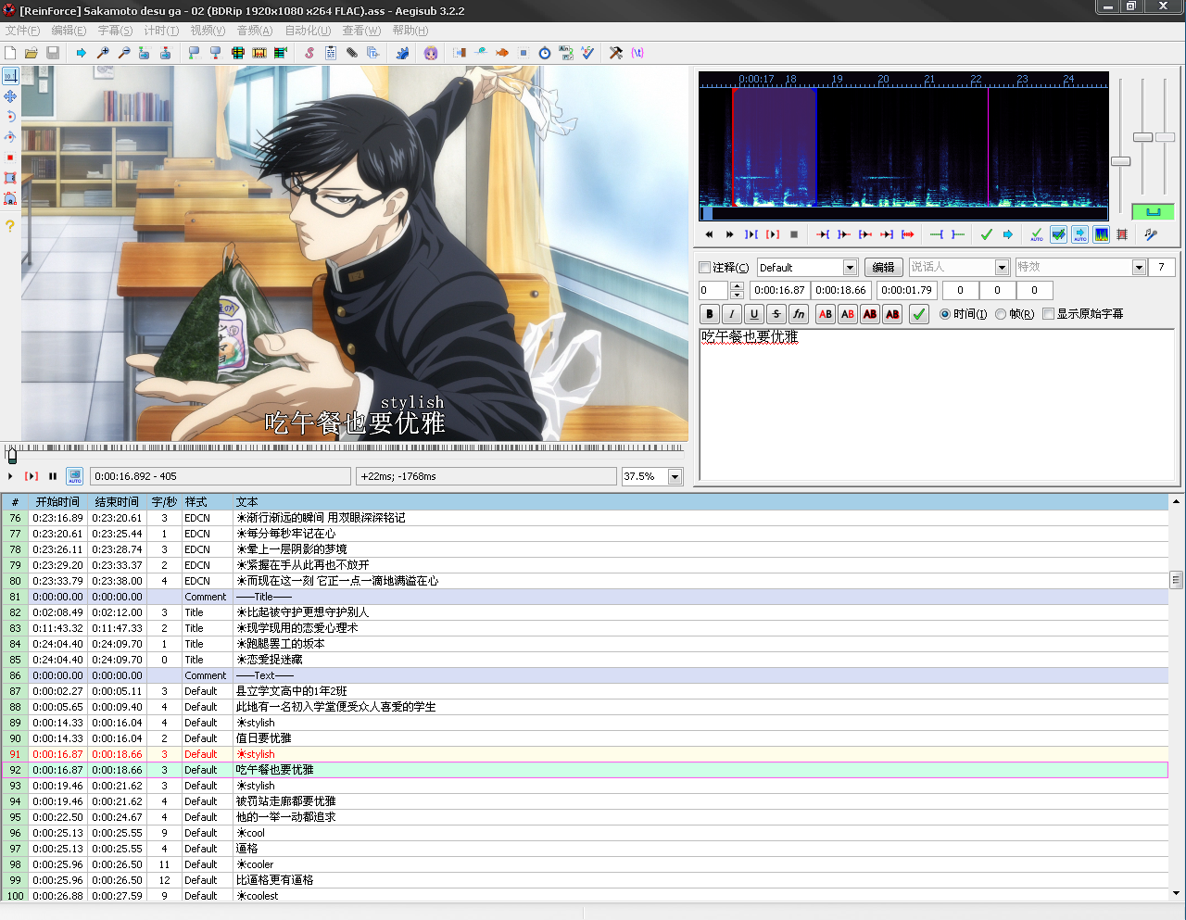Open the Options hammer icon

616,53
